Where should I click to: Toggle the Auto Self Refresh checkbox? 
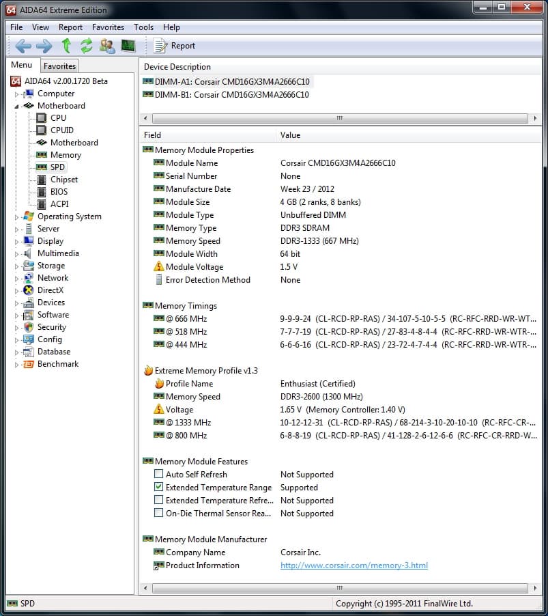(x=158, y=474)
